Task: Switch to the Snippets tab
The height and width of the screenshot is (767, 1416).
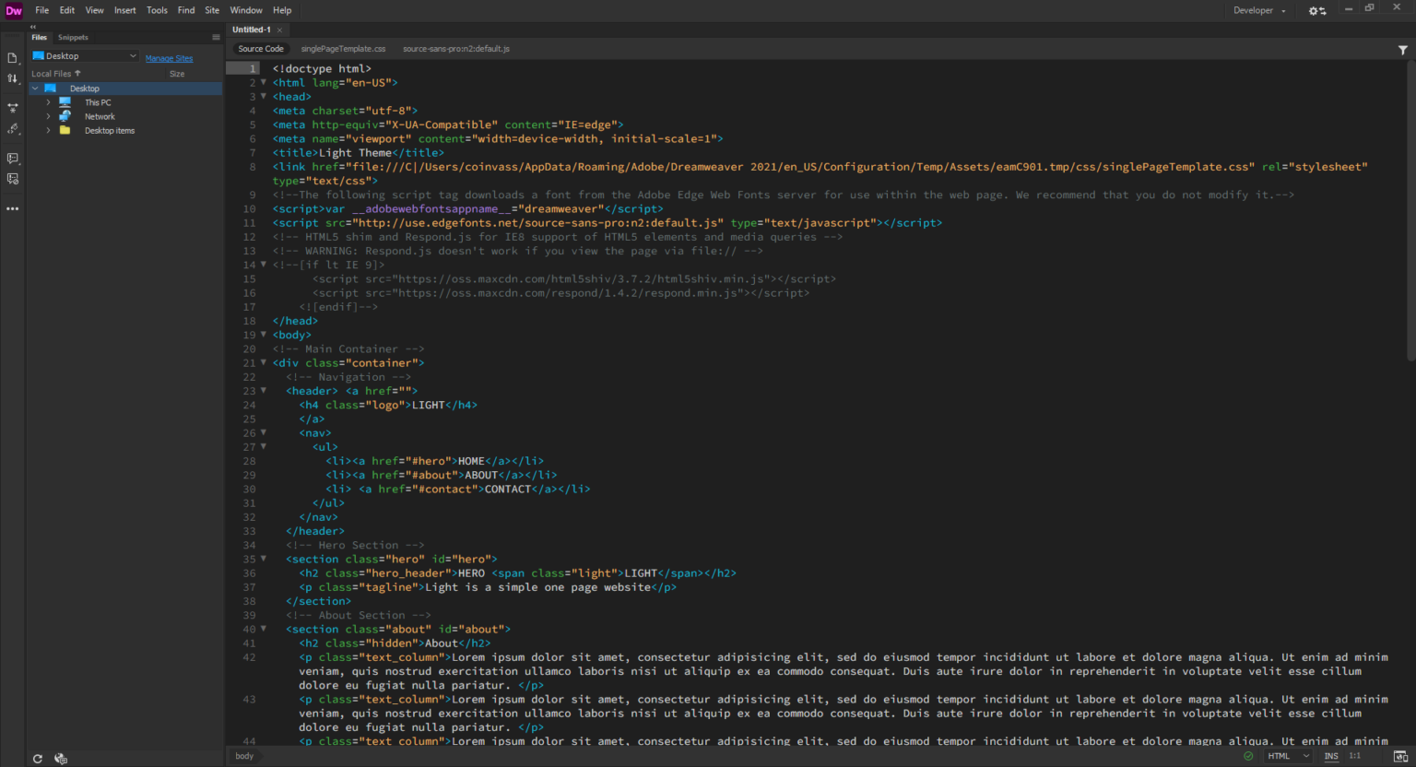Action: coord(73,38)
